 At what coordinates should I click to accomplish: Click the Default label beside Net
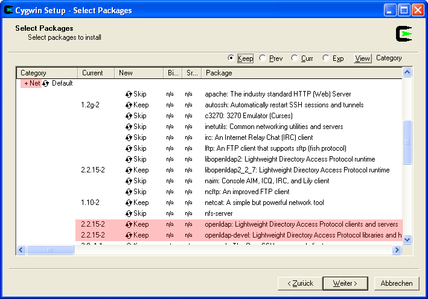tap(62, 83)
